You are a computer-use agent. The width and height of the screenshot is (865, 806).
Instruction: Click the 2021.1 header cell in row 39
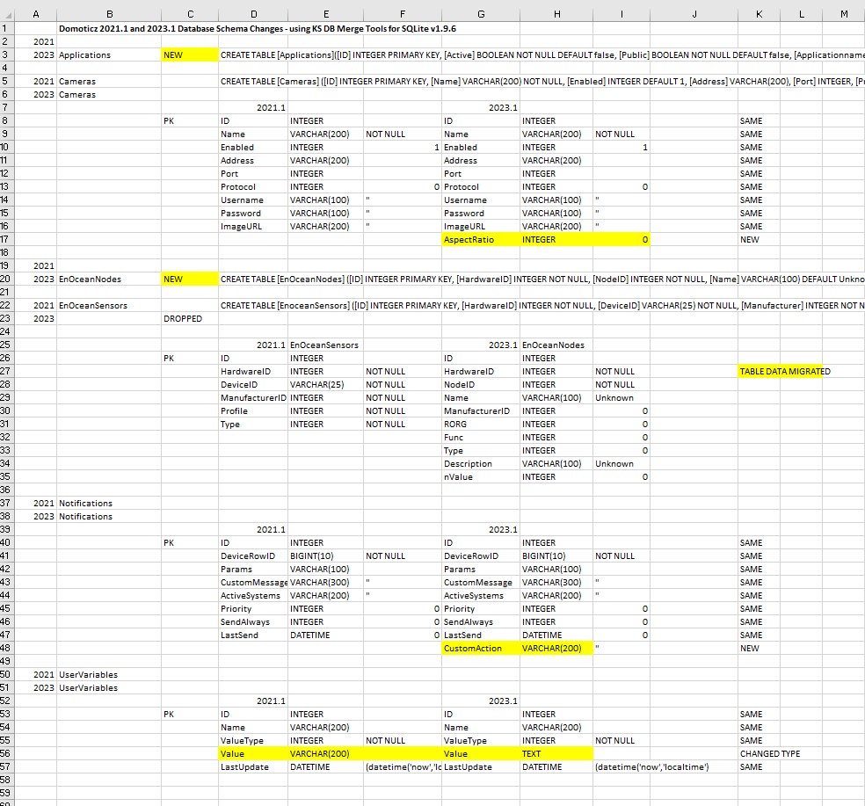(x=253, y=530)
